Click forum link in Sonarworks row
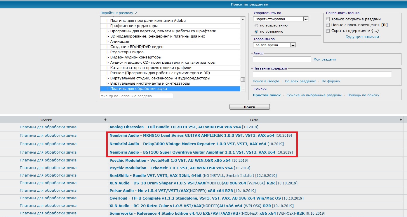407x217 pixels. click(x=48, y=214)
